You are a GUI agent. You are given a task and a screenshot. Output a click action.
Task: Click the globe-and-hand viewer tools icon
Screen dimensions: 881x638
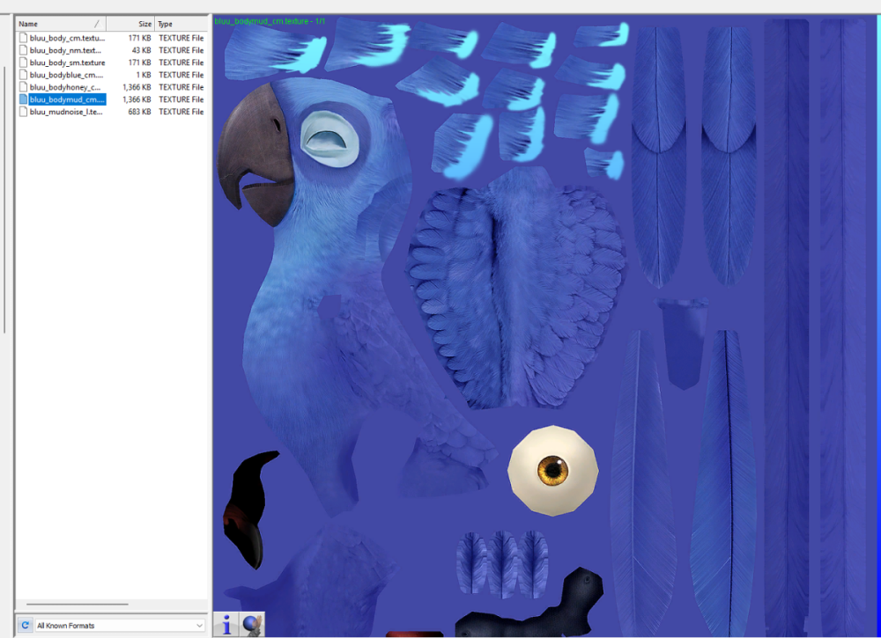252,625
